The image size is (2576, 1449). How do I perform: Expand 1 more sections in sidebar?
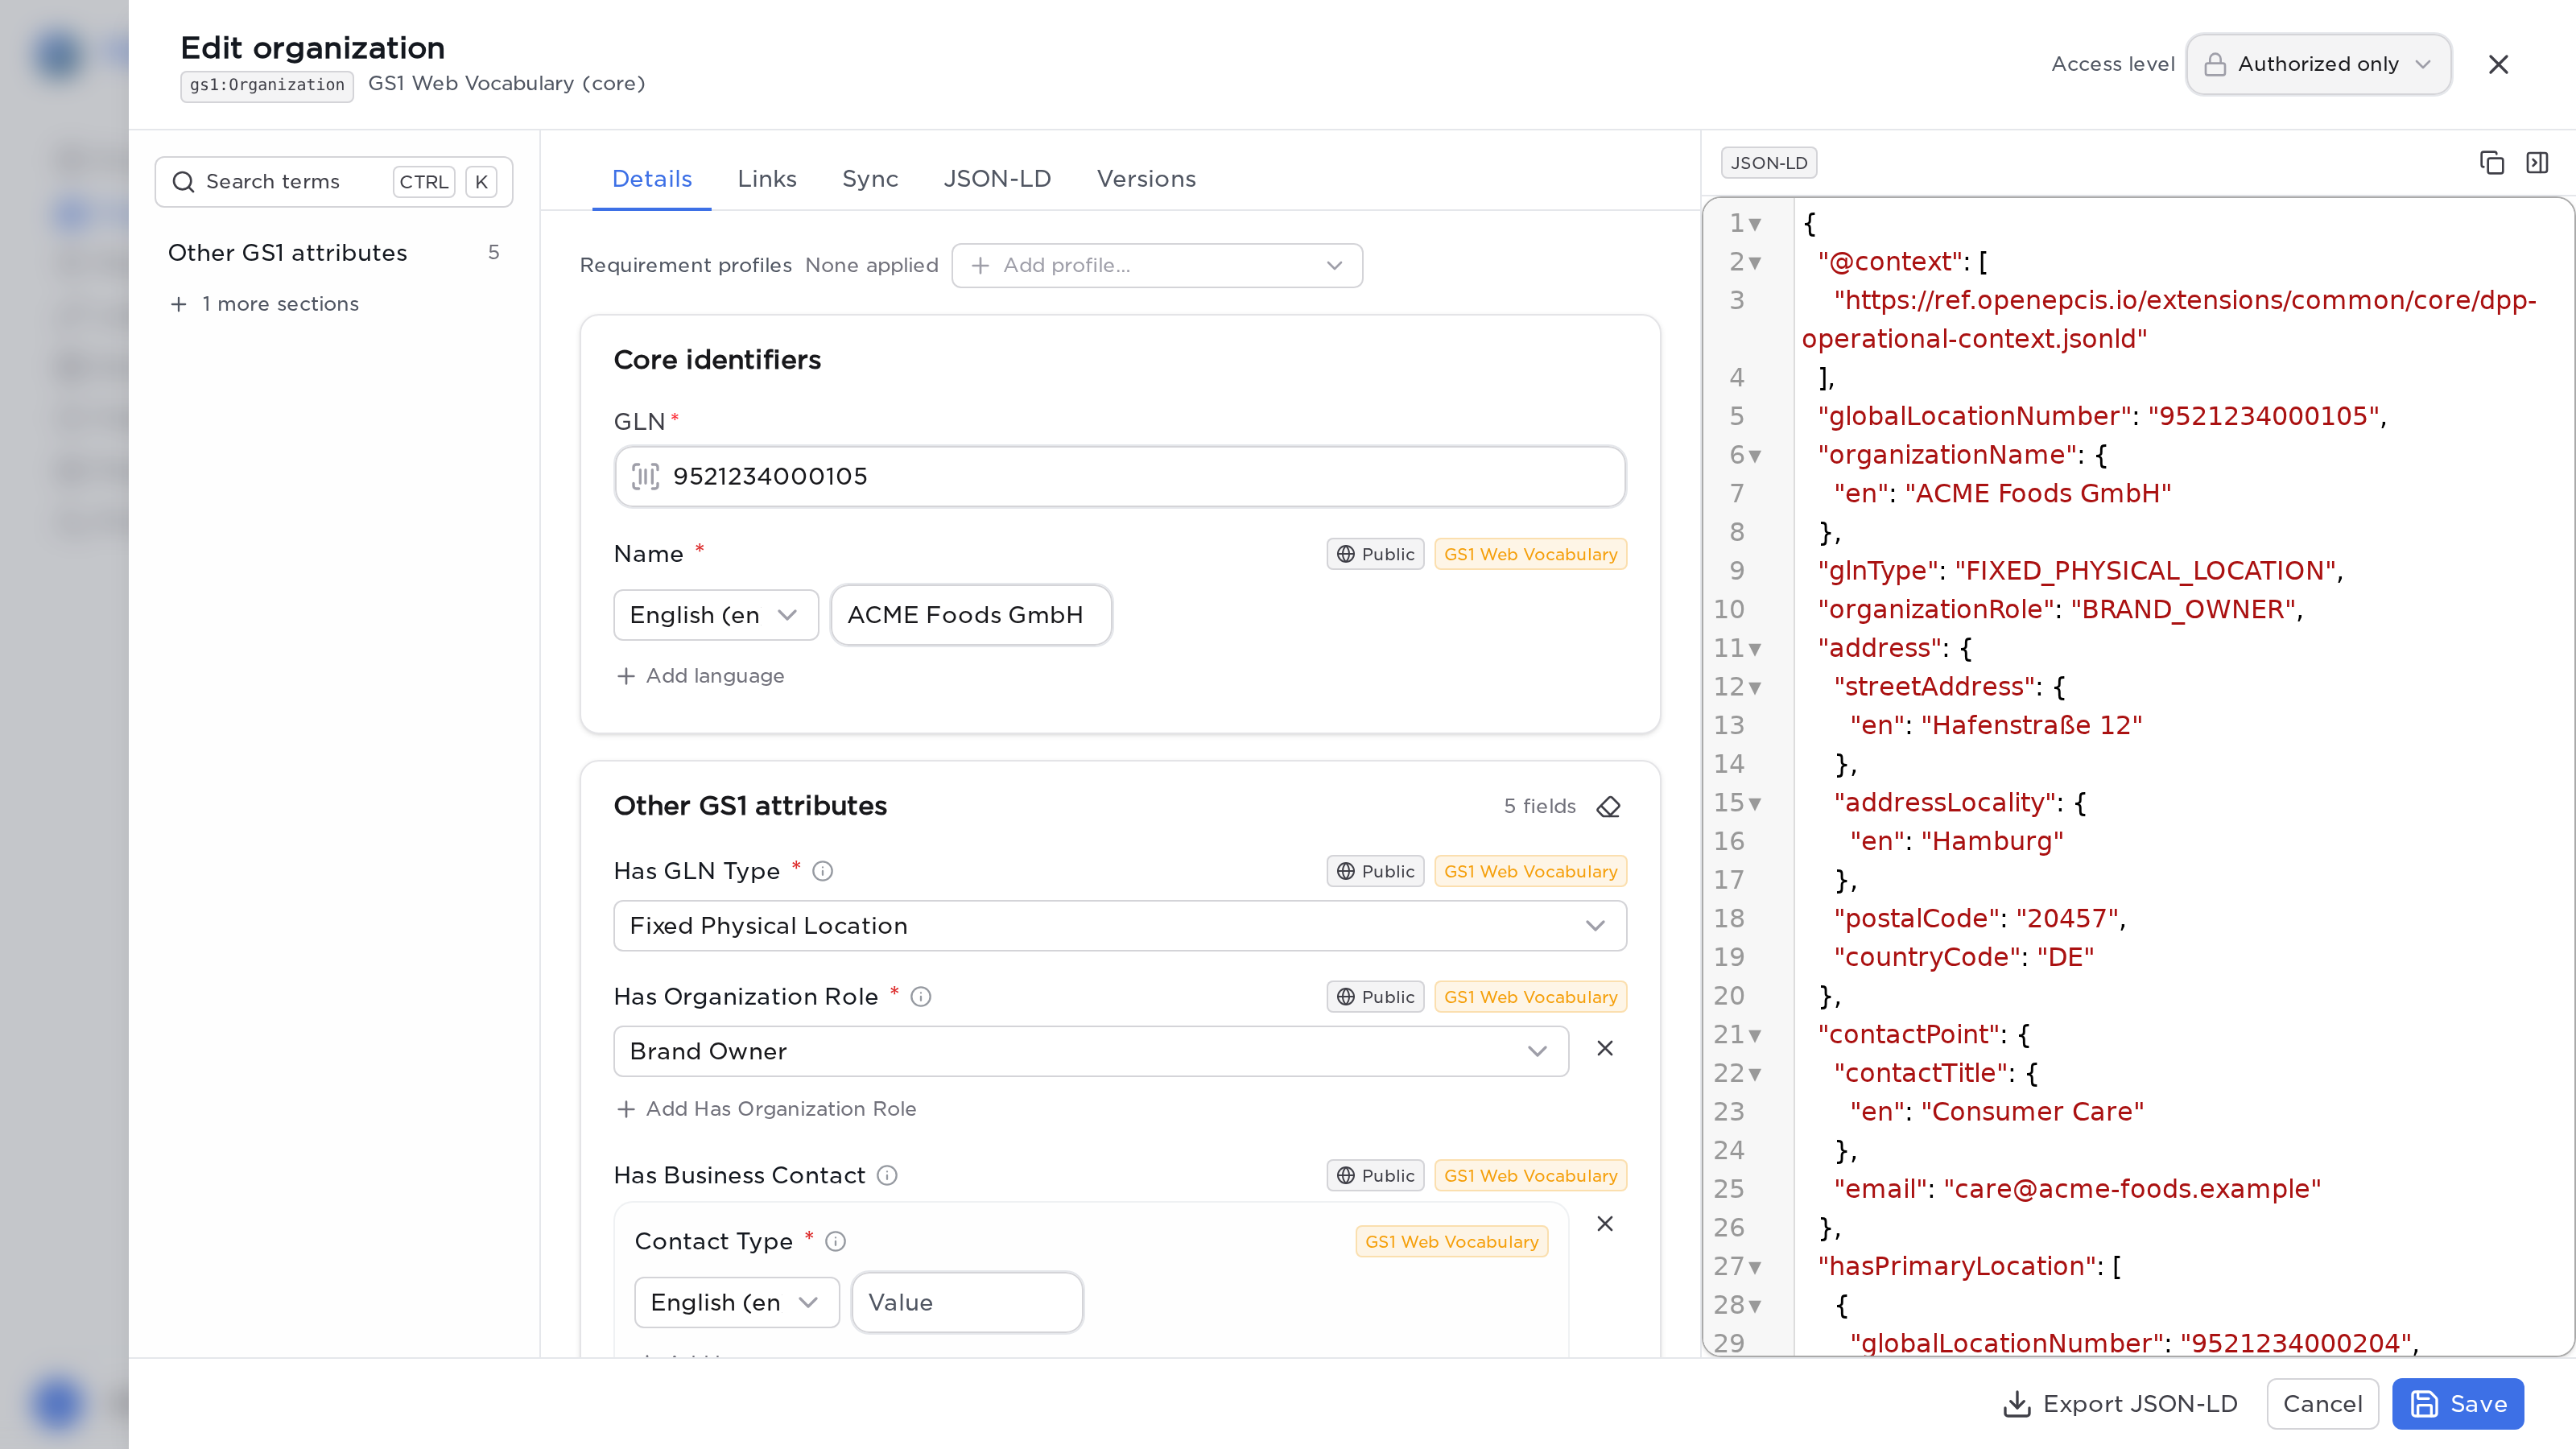click(x=264, y=304)
